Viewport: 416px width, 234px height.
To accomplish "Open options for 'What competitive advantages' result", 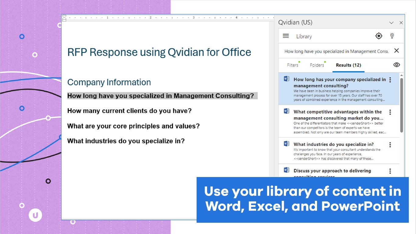I will (390, 112).
